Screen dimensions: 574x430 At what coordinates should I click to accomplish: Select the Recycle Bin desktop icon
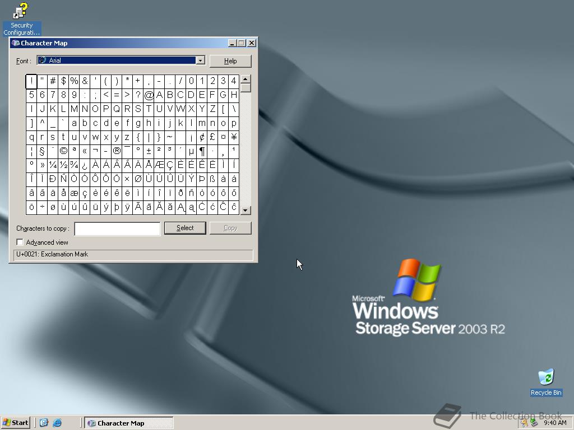click(x=546, y=382)
